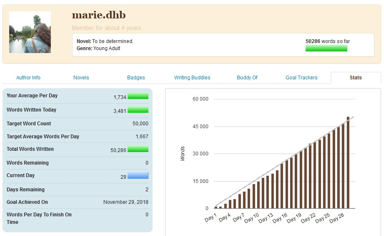Image resolution: width=384 pixels, height=236 pixels.
Task: Open the Badges tab
Action: (x=136, y=78)
